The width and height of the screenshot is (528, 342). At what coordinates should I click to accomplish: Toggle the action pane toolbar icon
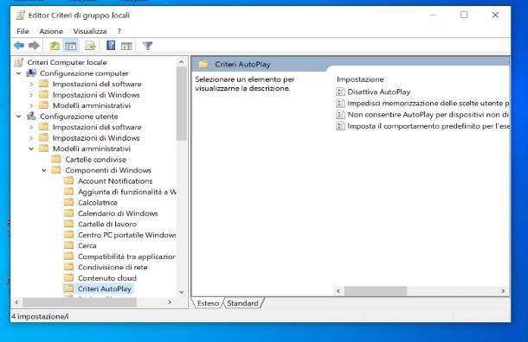pos(126,46)
